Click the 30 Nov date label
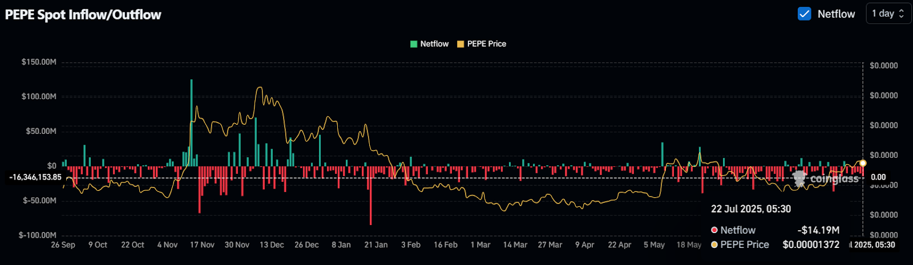Screen dimensions: 913x265 click(x=237, y=244)
